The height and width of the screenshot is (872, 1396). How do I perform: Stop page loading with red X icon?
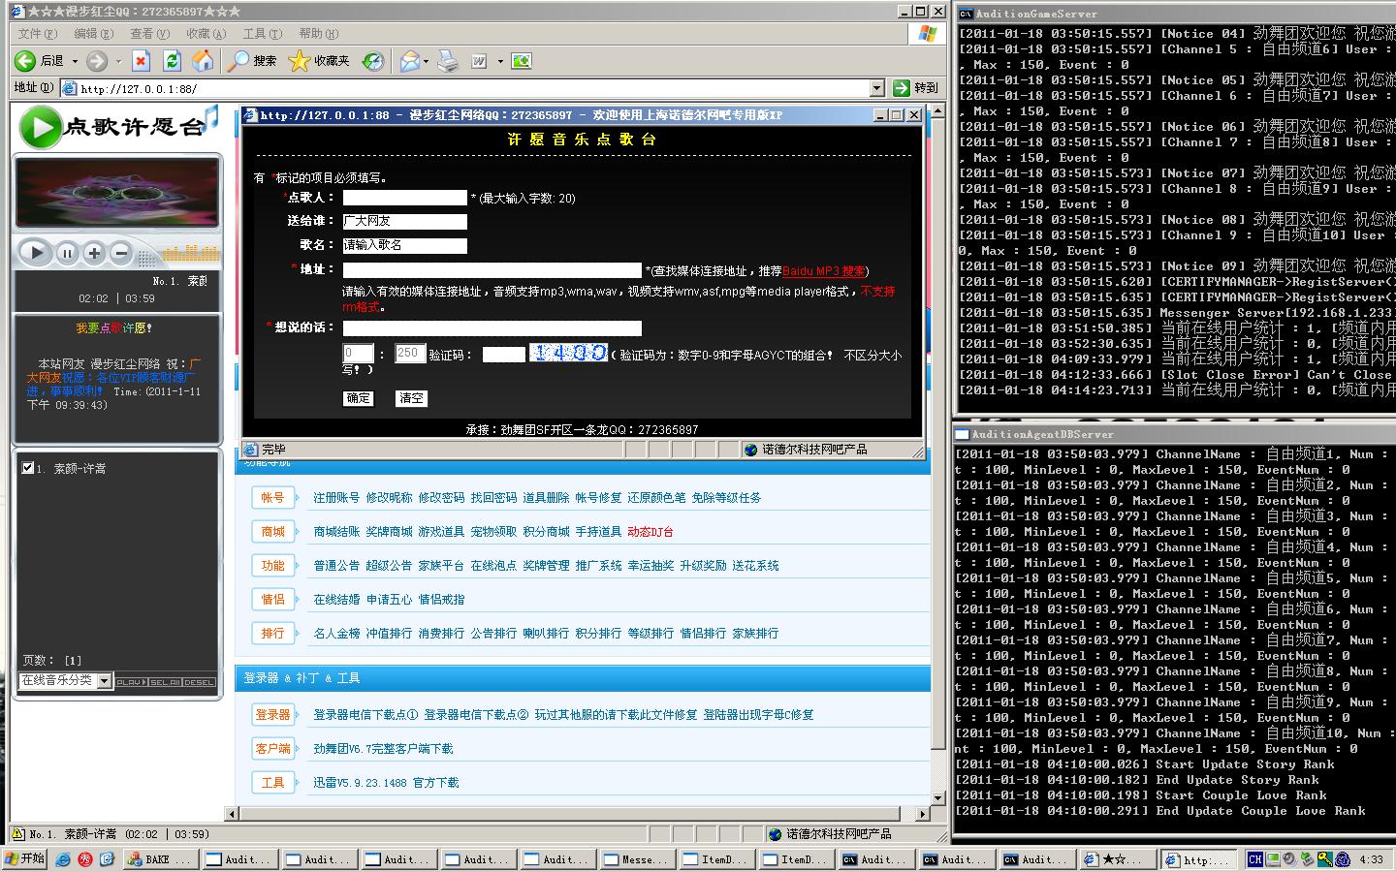click(141, 61)
